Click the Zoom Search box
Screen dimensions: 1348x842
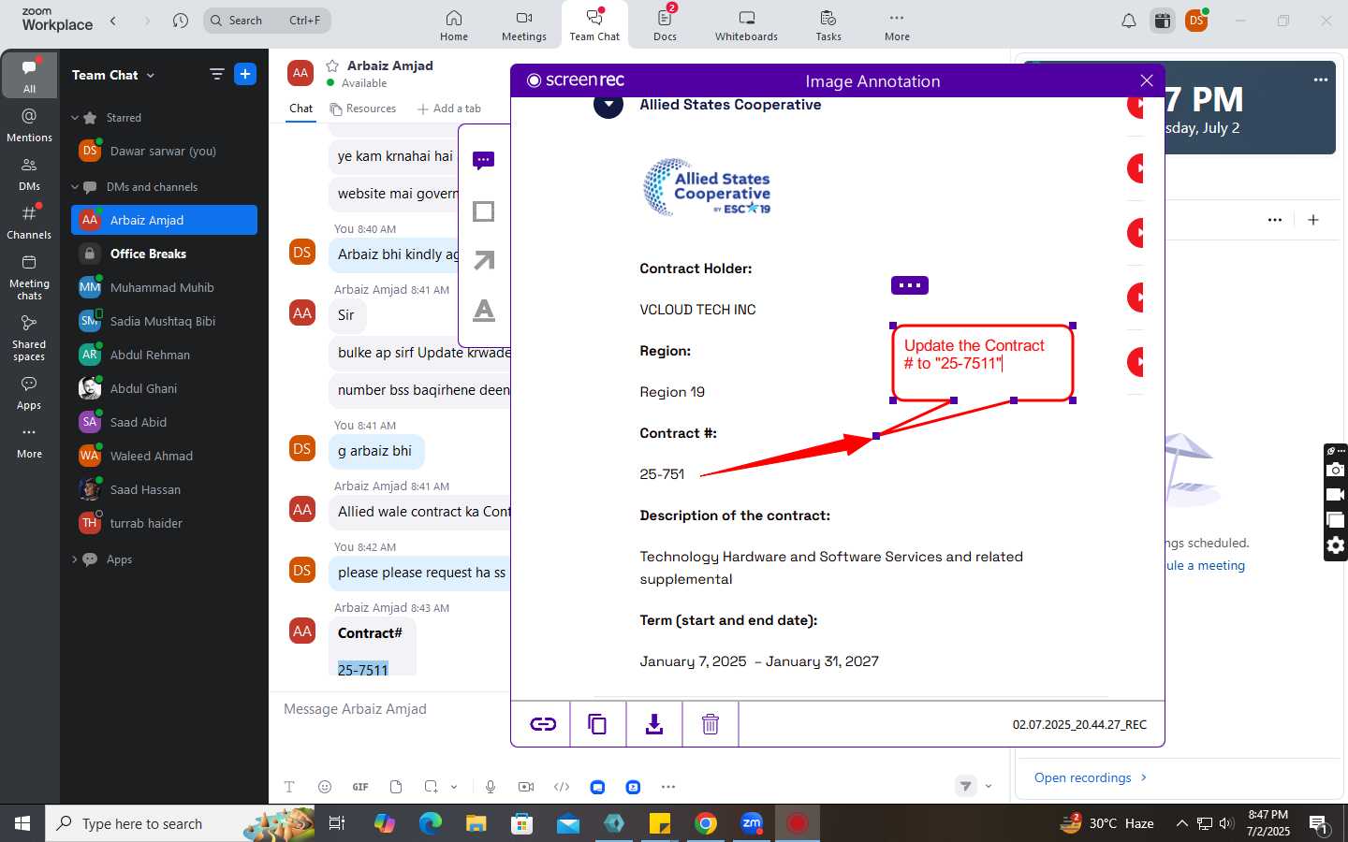click(x=267, y=21)
